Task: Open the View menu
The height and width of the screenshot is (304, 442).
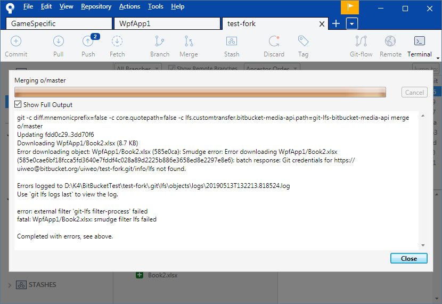Action: point(66,6)
